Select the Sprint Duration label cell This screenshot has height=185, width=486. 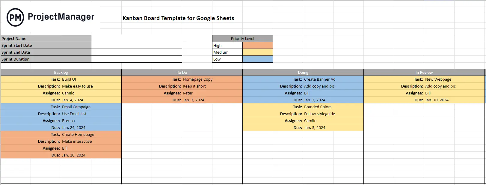point(46,59)
